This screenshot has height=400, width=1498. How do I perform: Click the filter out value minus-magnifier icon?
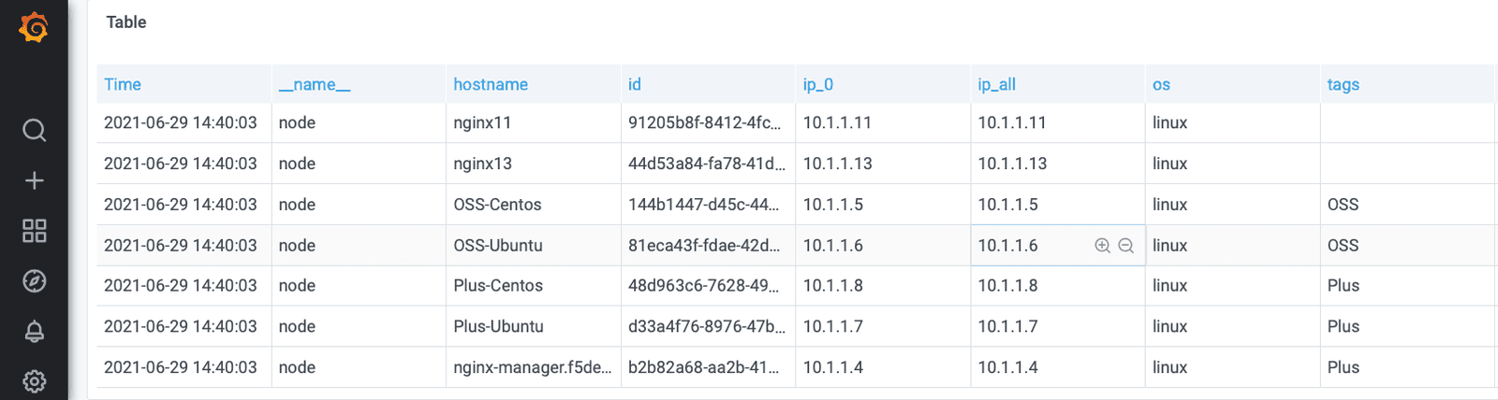click(x=1125, y=246)
